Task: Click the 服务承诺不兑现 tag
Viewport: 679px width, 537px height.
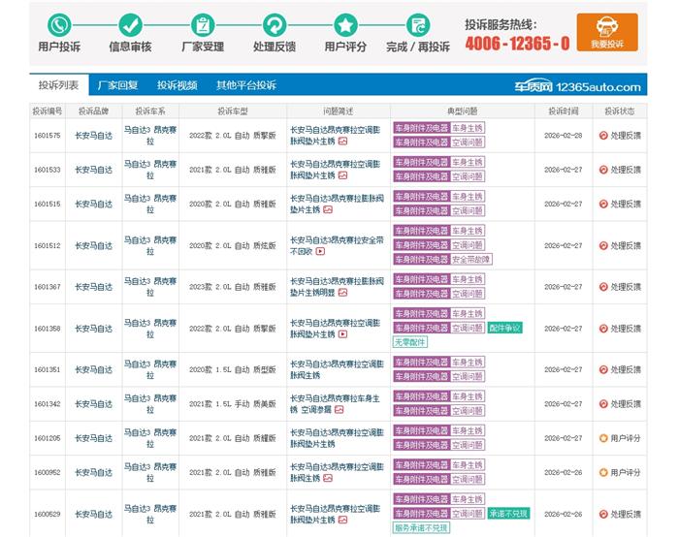Action: coord(421,527)
